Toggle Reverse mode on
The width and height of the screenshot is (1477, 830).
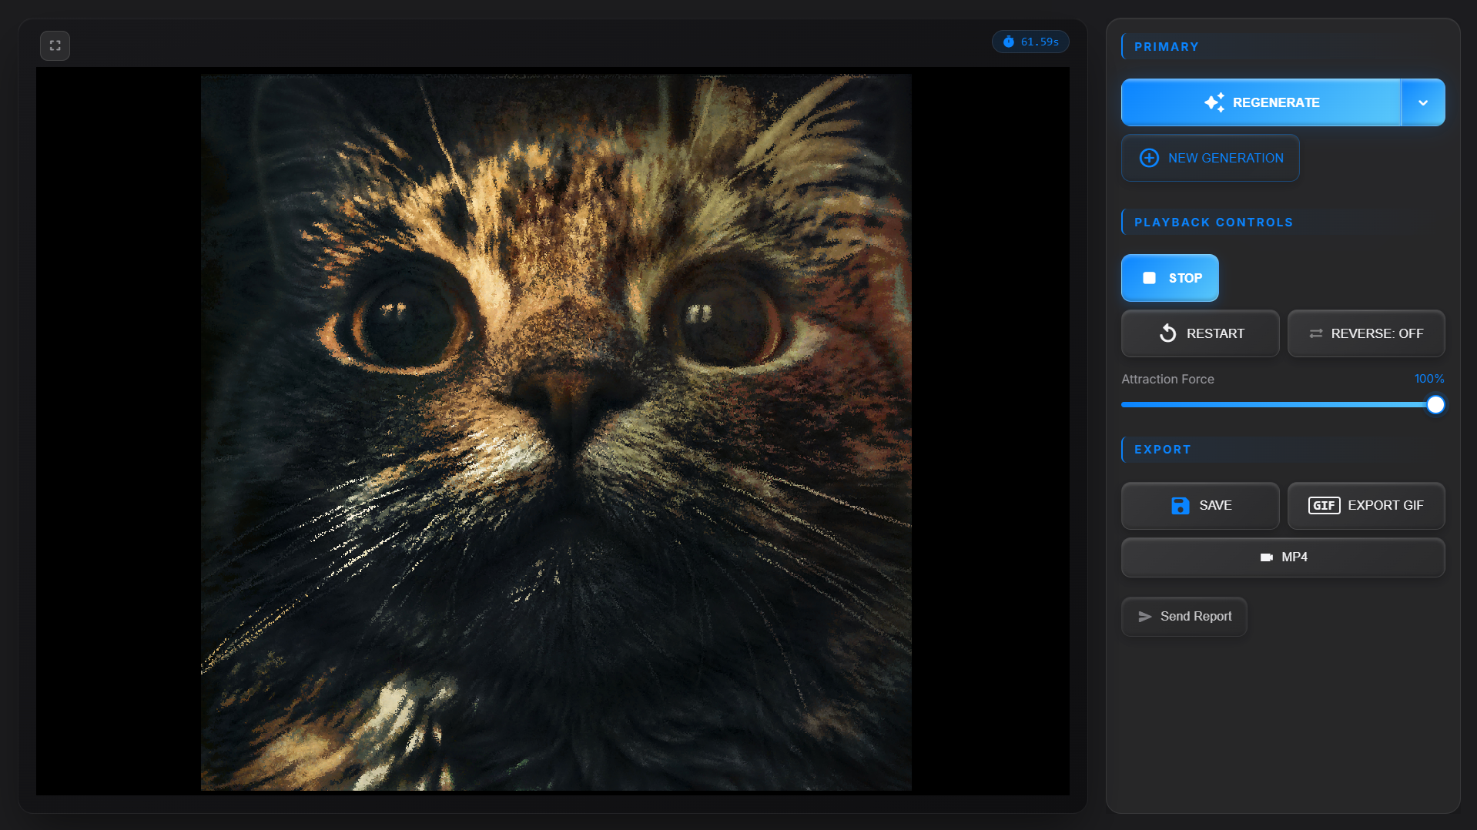(x=1365, y=333)
